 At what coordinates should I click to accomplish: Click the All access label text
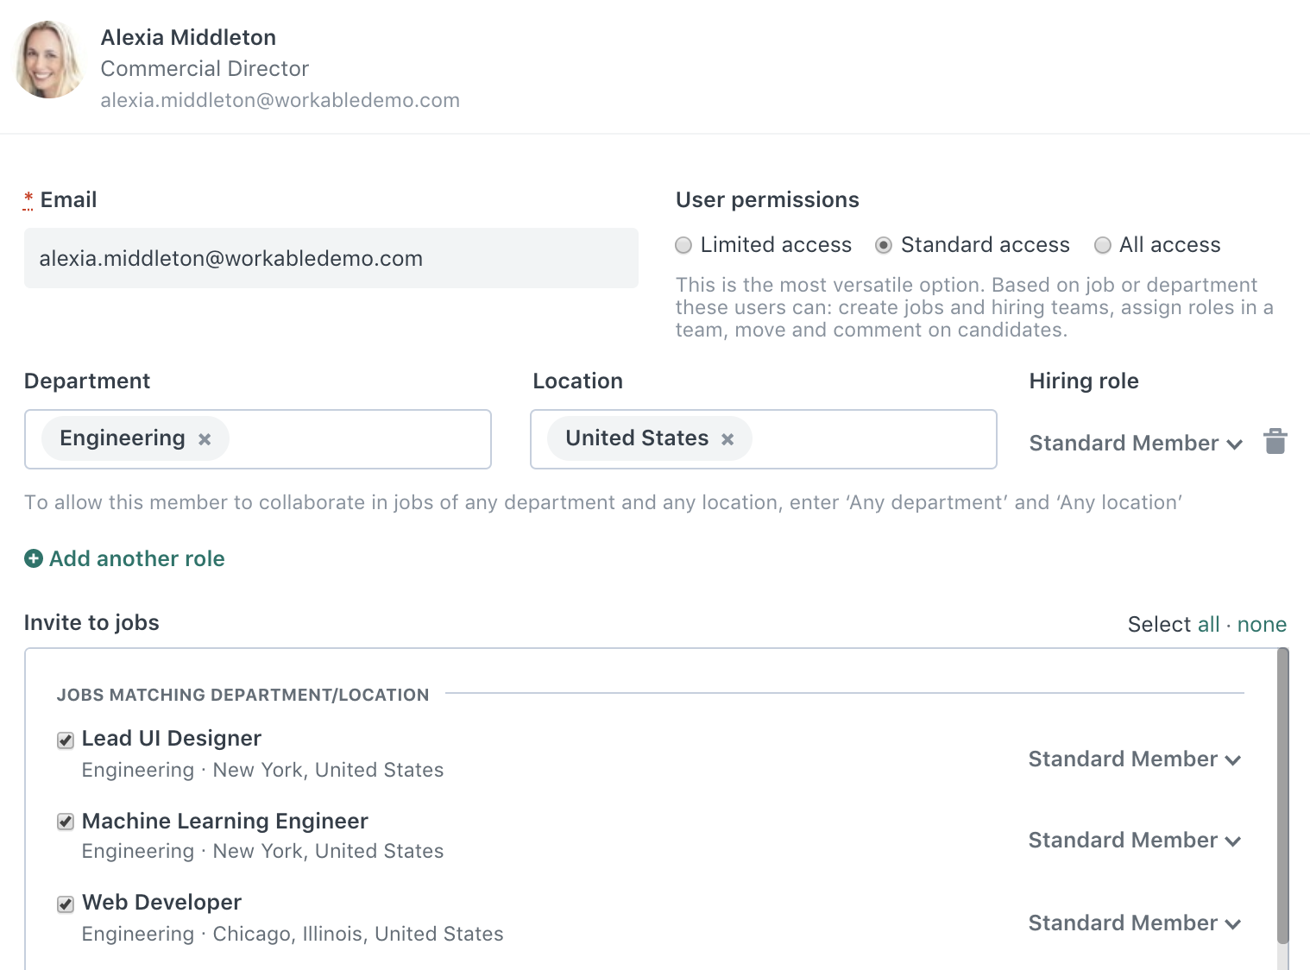point(1170,245)
